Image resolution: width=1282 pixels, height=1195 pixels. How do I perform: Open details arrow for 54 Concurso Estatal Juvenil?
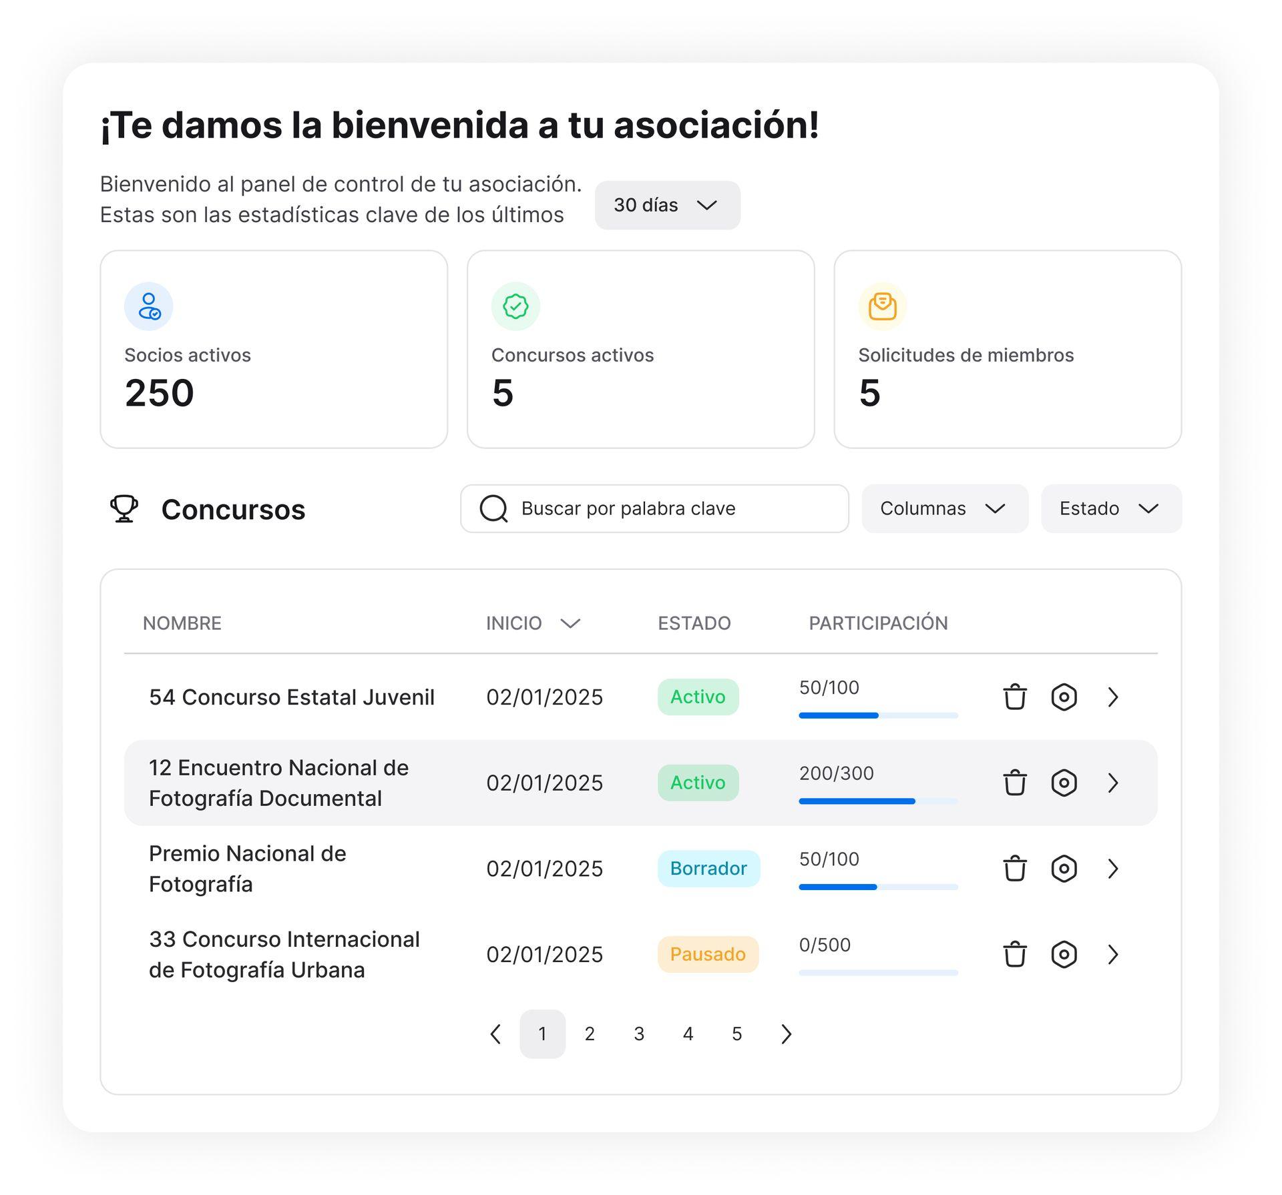click(1112, 697)
